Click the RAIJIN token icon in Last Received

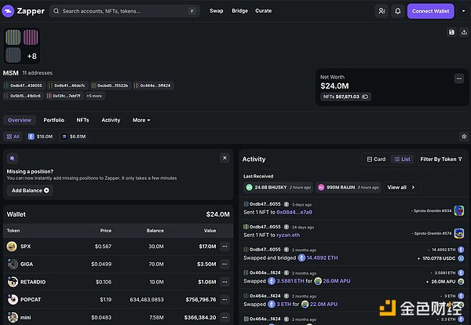click(x=321, y=188)
